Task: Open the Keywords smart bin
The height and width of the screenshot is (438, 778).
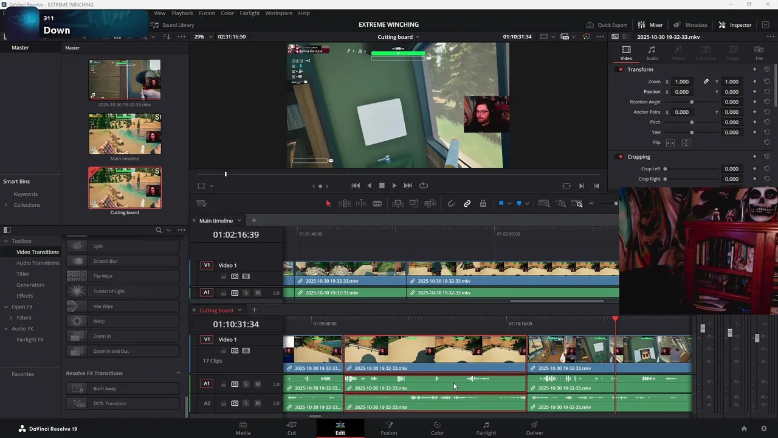Action: [x=26, y=195]
